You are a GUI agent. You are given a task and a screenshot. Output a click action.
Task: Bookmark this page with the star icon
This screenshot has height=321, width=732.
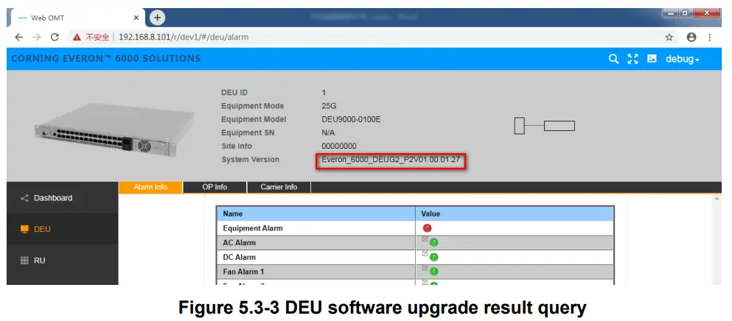669,38
